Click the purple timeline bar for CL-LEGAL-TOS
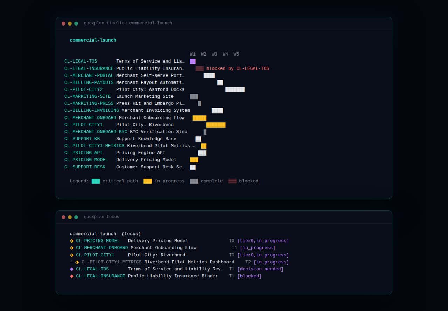Viewport: 448px width, 311px height. click(x=193, y=61)
